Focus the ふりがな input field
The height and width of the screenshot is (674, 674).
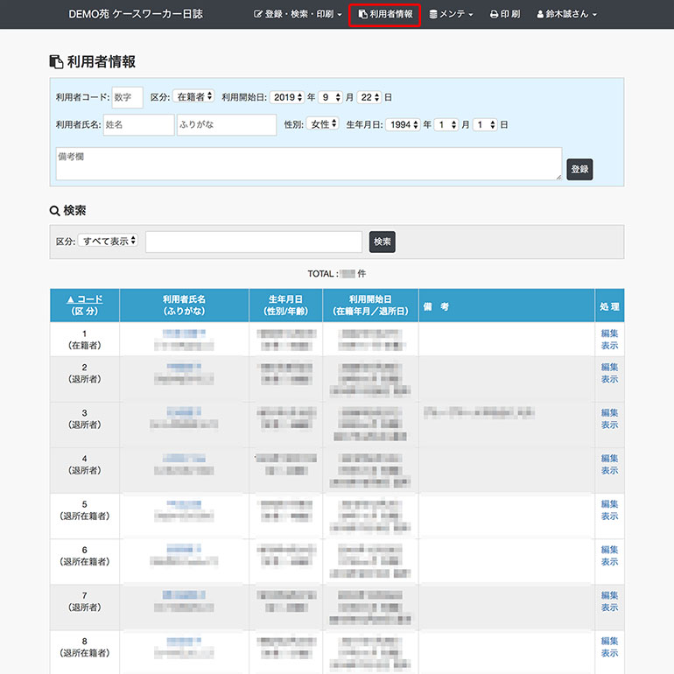pos(227,124)
